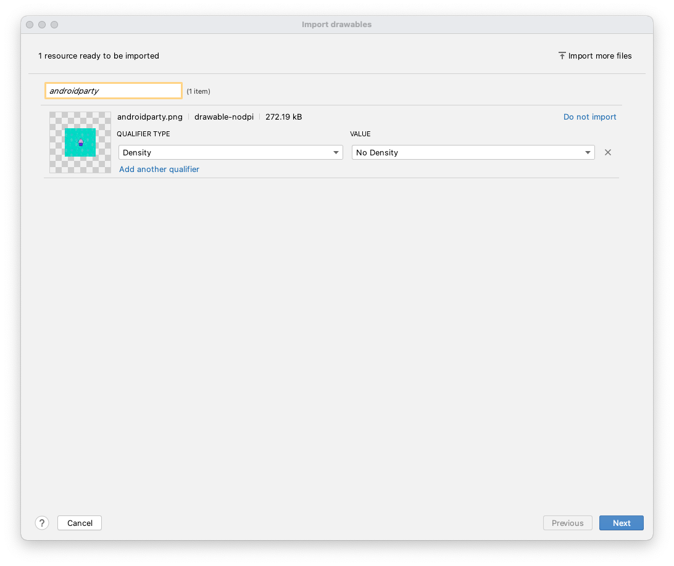This screenshot has width=674, height=566.
Task: Cancel the drawable import
Action: click(80, 523)
